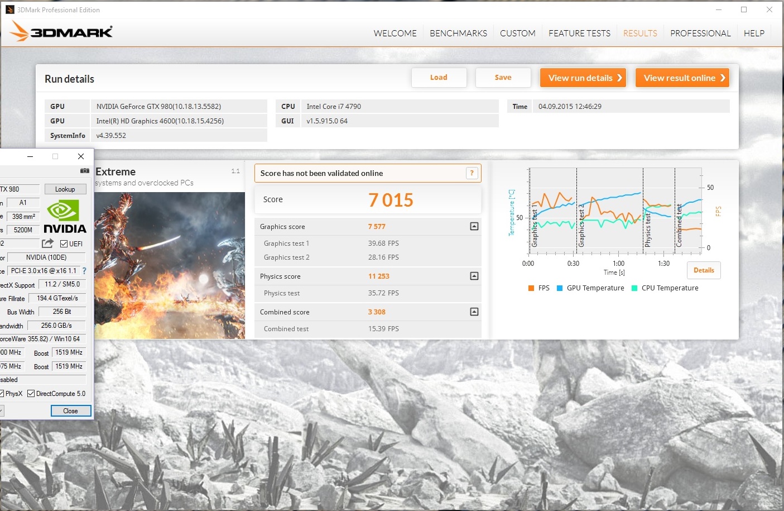
Task: Click the Lookup button in GPU-Z
Action: [65, 189]
